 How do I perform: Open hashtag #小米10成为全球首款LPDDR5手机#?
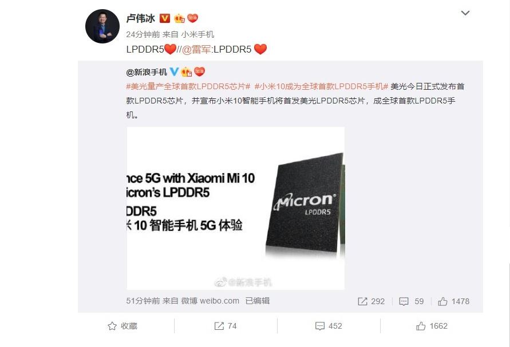pos(321,86)
